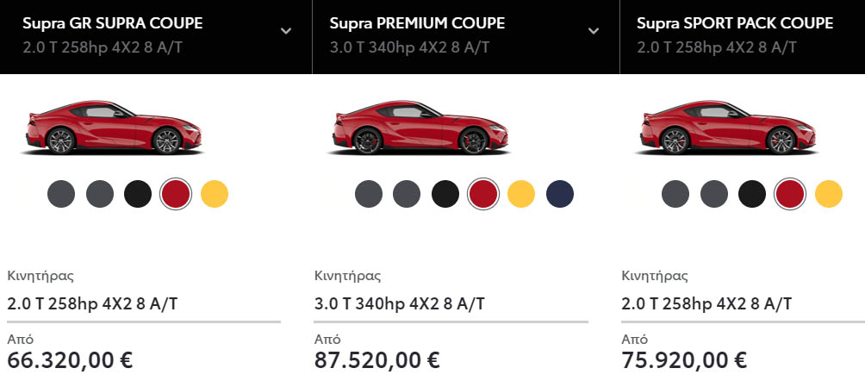Expand the Supra PREMIUM COUPE dropdown chevron
Image resolution: width=865 pixels, height=387 pixels.
pyautogui.click(x=594, y=31)
